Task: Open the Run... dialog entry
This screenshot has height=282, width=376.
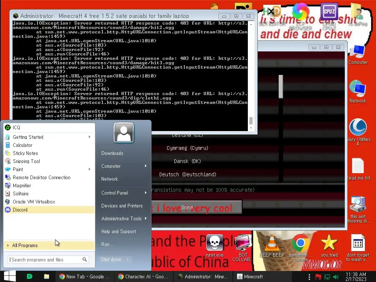Action: 107,244
